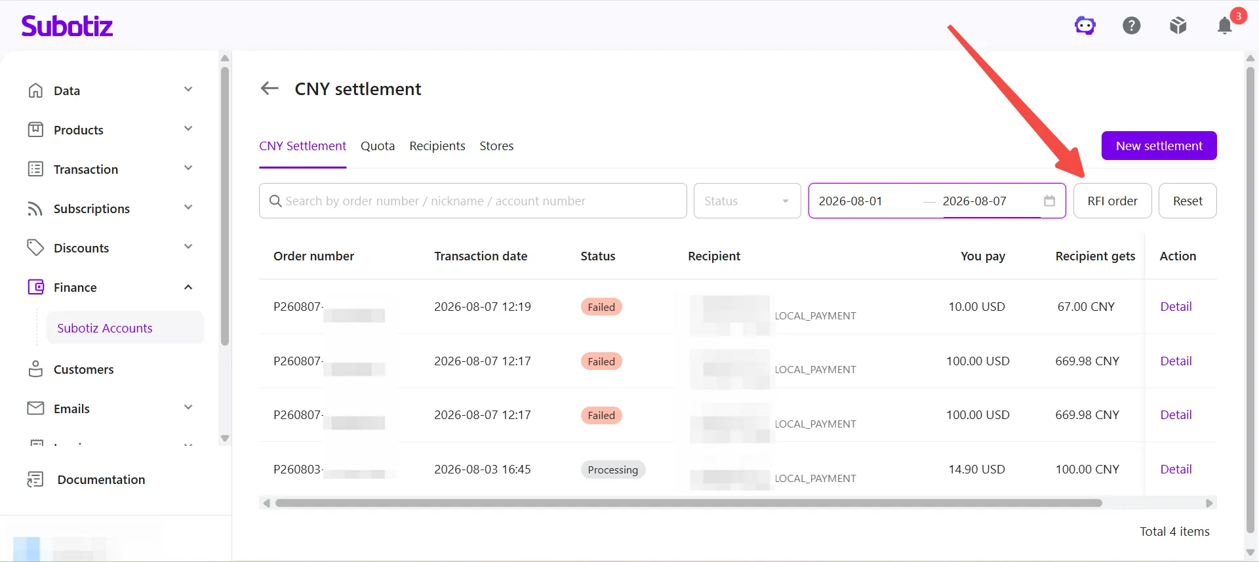Switch to the Recipients tab
This screenshot has width=1259, height=562.
click(x=437, y=146)
